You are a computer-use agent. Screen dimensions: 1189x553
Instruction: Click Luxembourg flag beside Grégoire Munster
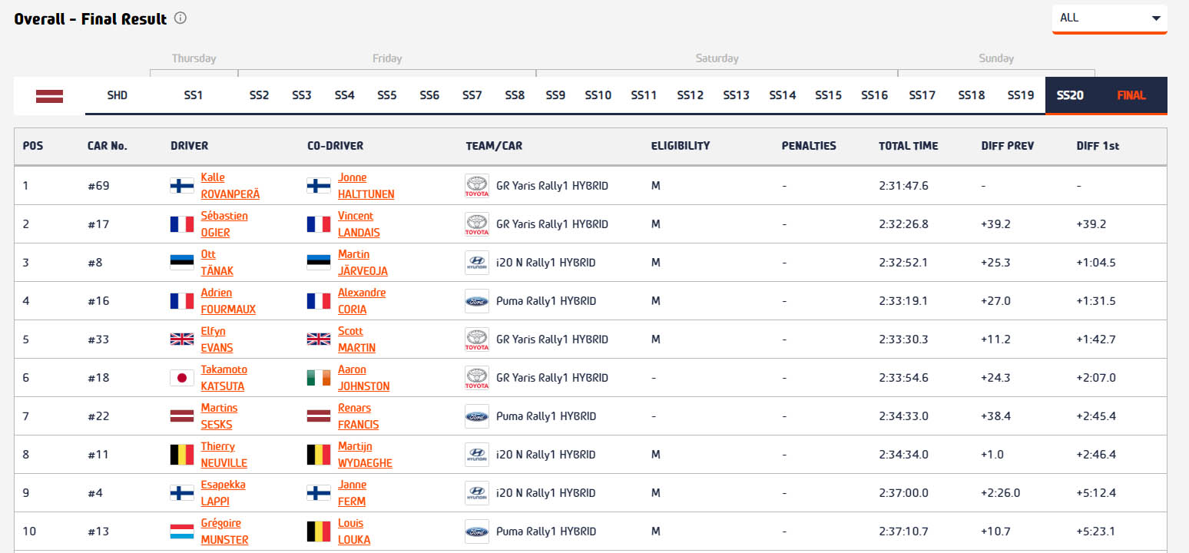182,531
